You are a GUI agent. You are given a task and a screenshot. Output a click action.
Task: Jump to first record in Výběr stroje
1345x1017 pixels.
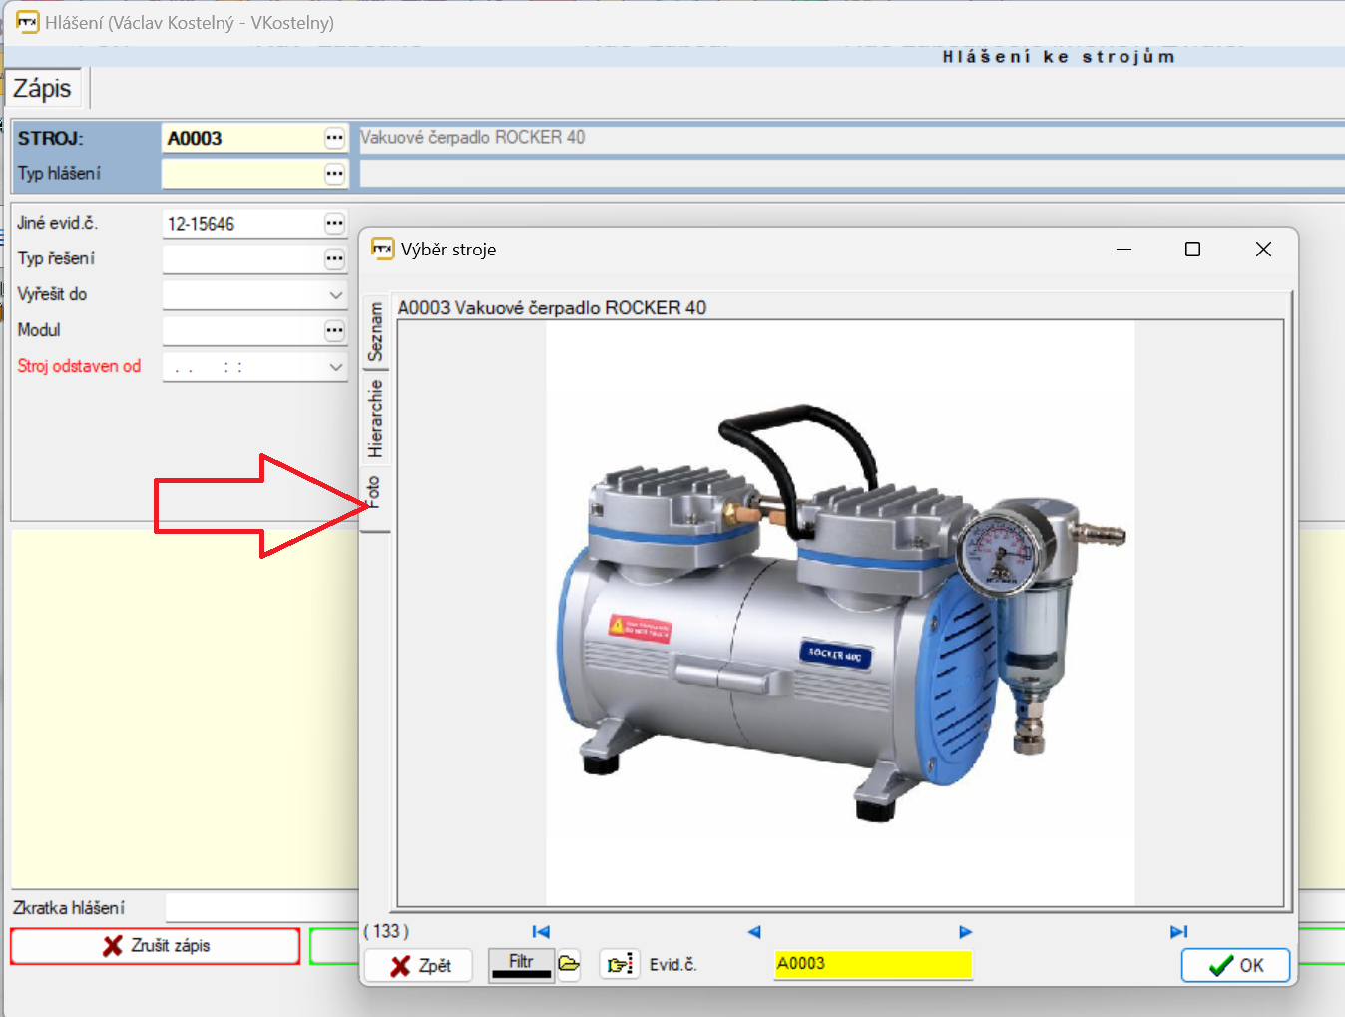pos(541,932)
